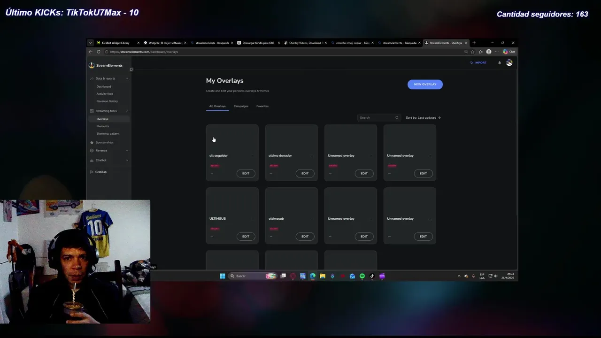
Task: Open the ULTIMSUB overlay thumbnail
Action: tap(232, 200)
